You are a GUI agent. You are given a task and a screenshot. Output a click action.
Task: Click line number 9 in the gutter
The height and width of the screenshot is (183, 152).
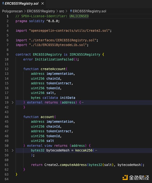[x=7, y=54]
